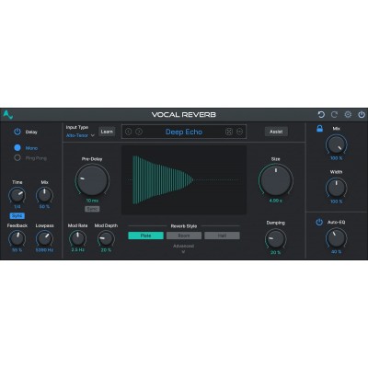Click the Size knob
Image resolution: width=368 pixels, height=368 pixels.
pyautogui.click(x=276, y=180)
